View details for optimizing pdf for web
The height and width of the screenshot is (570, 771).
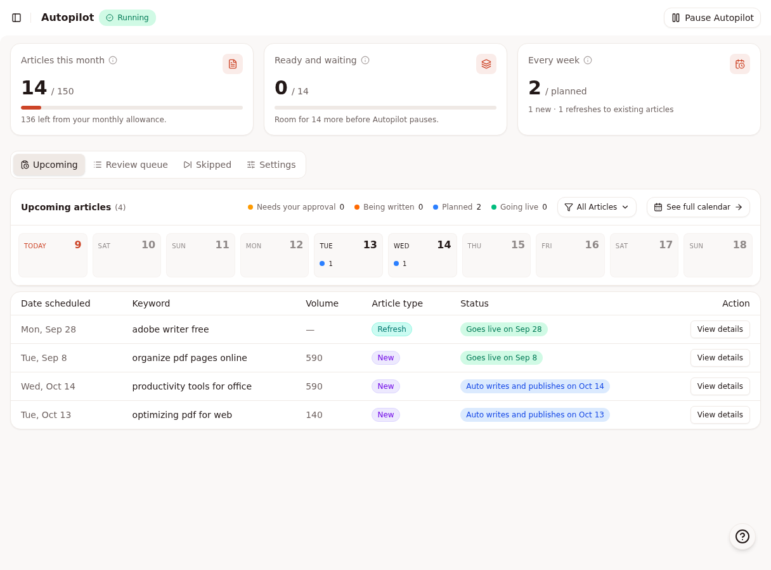(720, 415)
